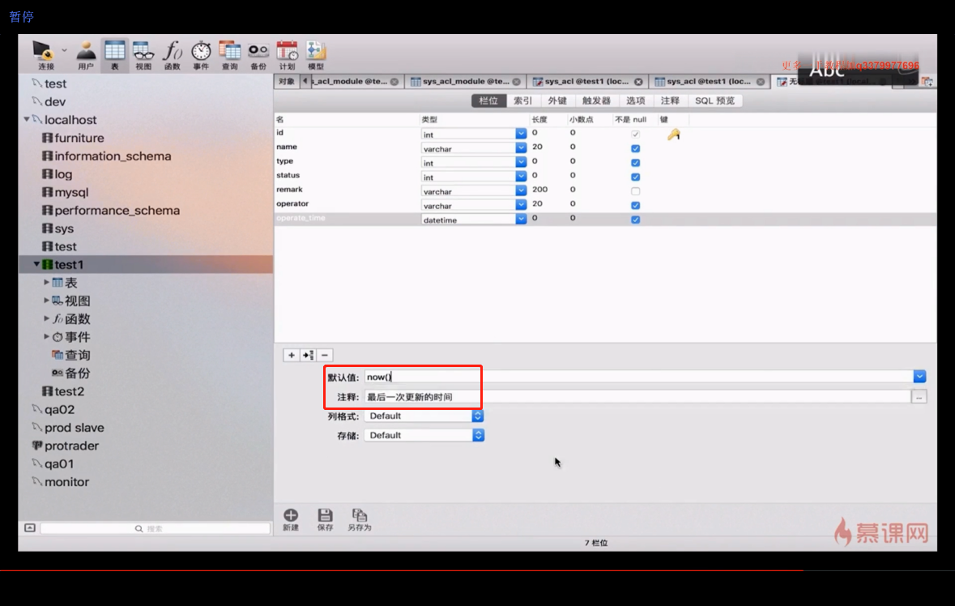This screenshot has width=955, height=606.
Task: Open type dropdown for name field
Action: click(521, 148)
